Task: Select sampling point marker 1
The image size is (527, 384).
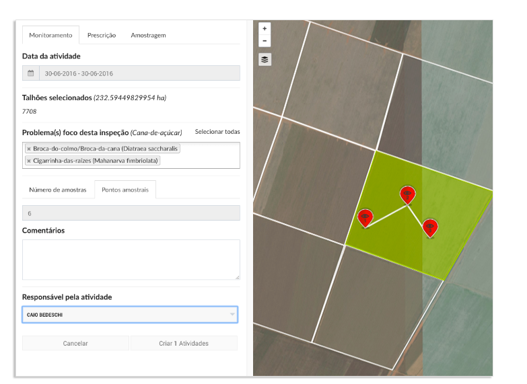Action: 365,219
